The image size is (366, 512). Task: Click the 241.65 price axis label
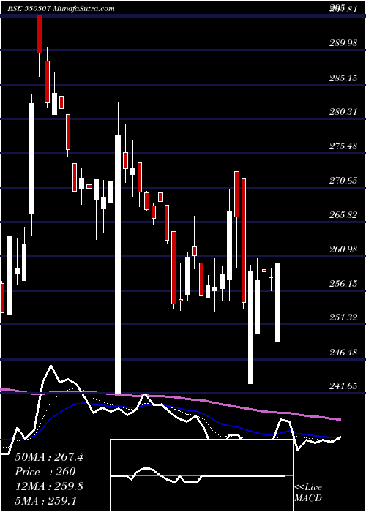[x=343, y=386]
